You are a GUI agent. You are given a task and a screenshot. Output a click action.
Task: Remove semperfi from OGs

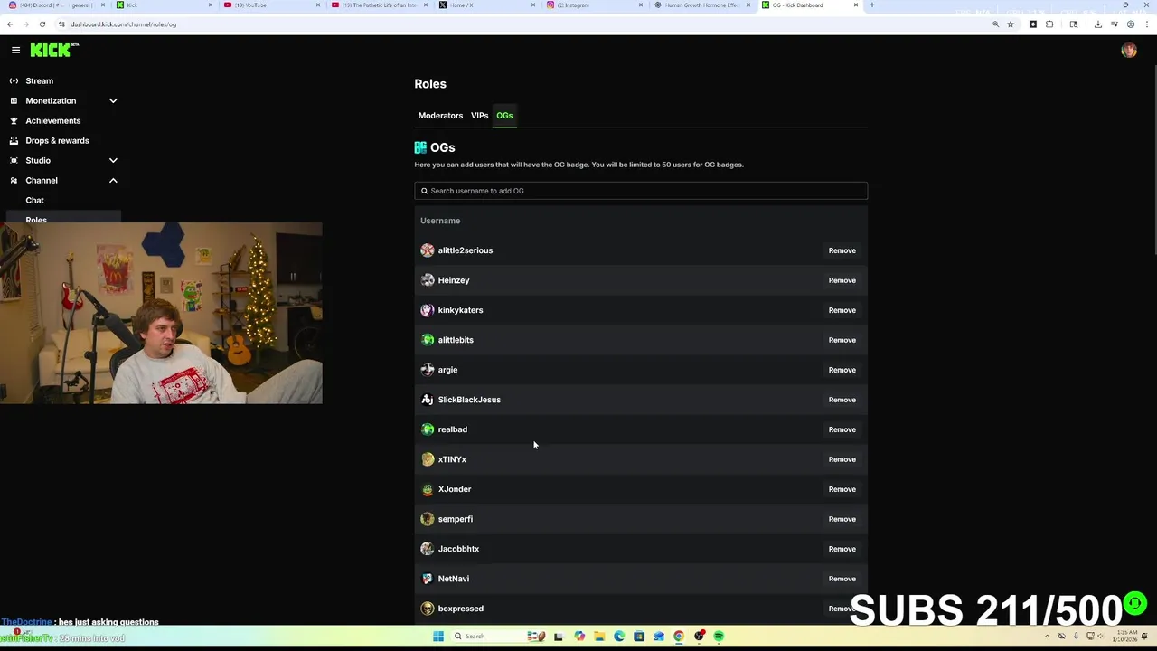click(x=842, y=519)
